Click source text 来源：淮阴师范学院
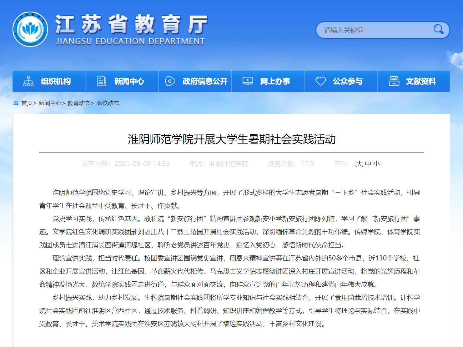 219,164
